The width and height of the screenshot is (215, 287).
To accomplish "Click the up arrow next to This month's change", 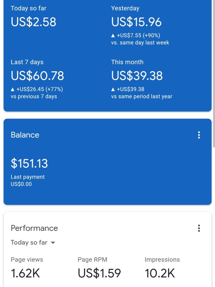I will [113, 89].
